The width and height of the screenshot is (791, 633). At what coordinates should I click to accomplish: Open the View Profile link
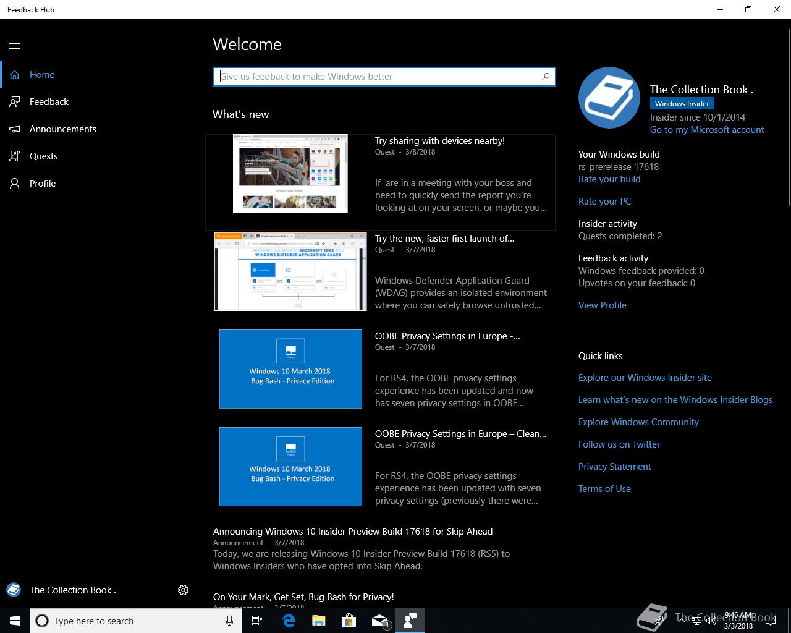(603, 305)
